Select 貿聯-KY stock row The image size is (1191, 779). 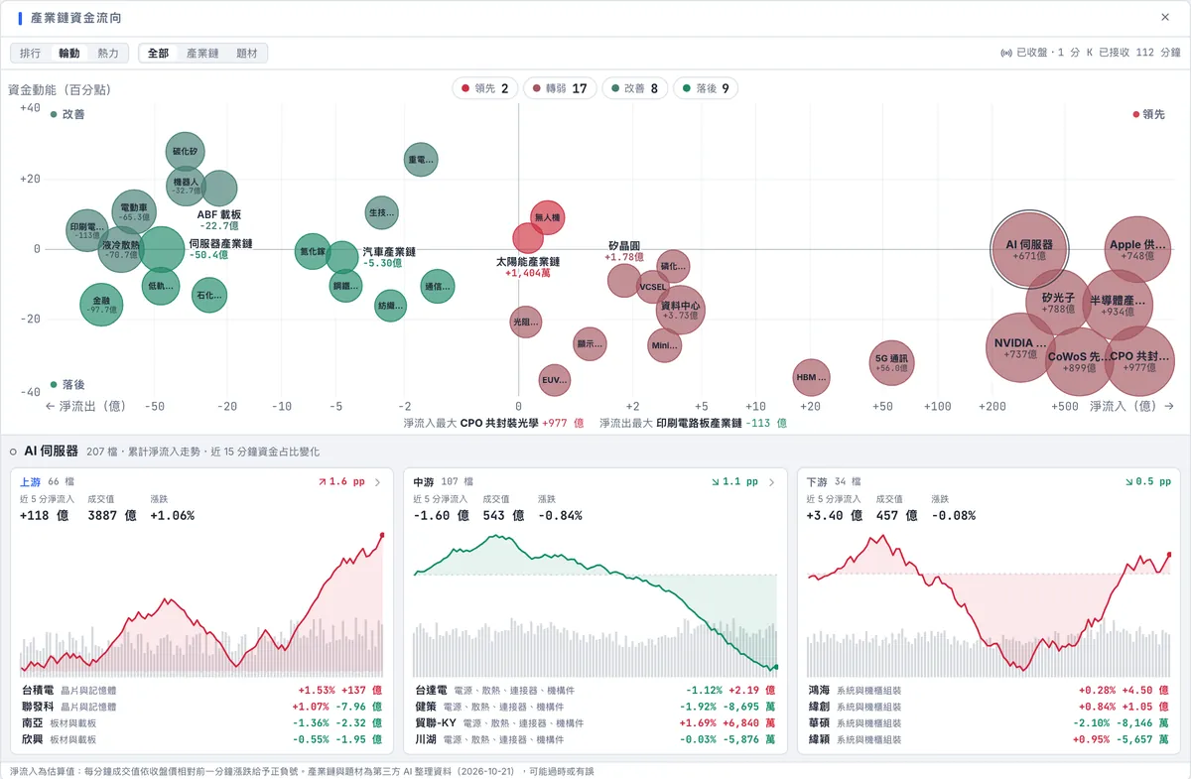pos(595,723)
